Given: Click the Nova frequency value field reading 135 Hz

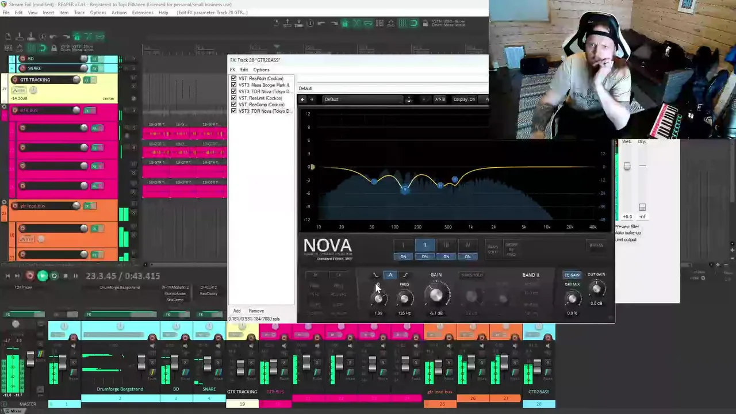Looking at the screenshot, I should (404, 313).
